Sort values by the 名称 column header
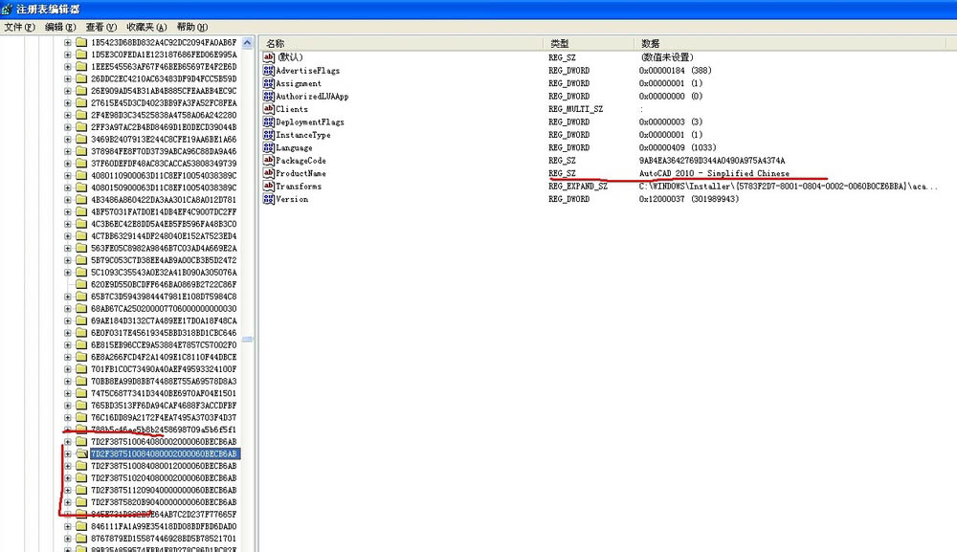The width and height of the screenshot is (957, 552). (x=402, y=43)
